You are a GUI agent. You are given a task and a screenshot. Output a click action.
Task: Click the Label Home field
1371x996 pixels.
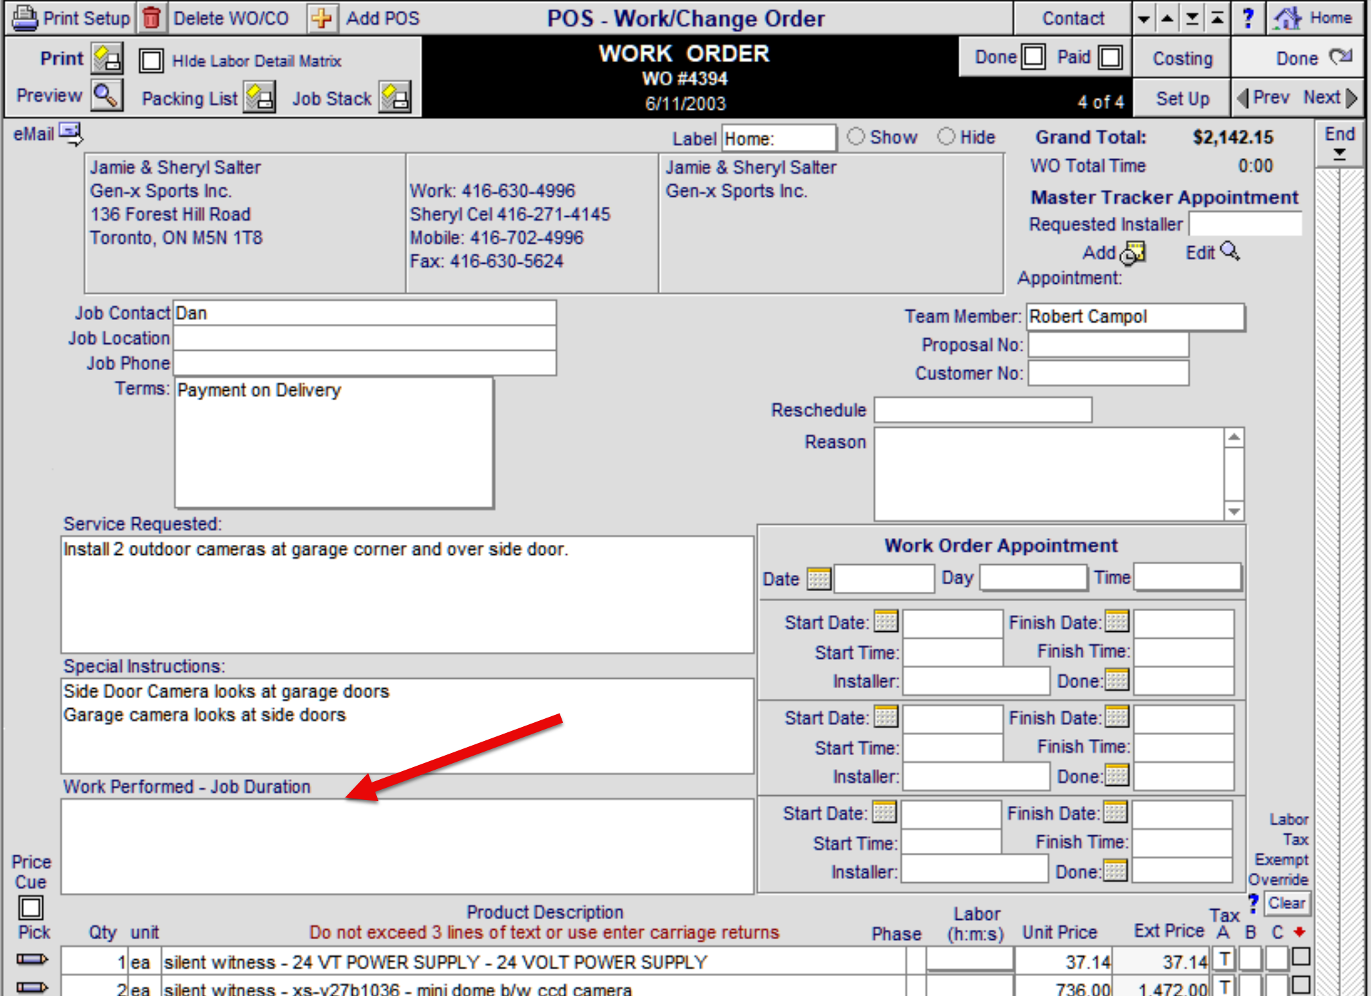779,139
